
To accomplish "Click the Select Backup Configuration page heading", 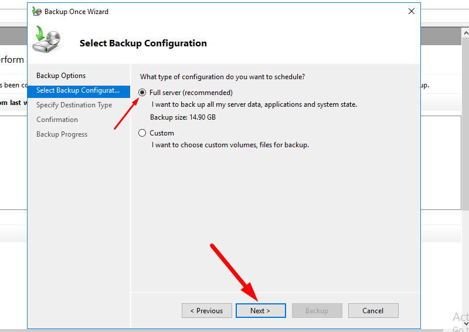I will 143,43.
